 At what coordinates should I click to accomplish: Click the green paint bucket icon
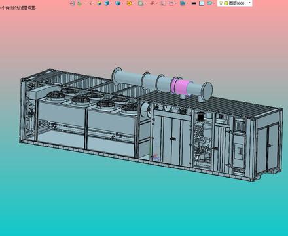(79, 3)
